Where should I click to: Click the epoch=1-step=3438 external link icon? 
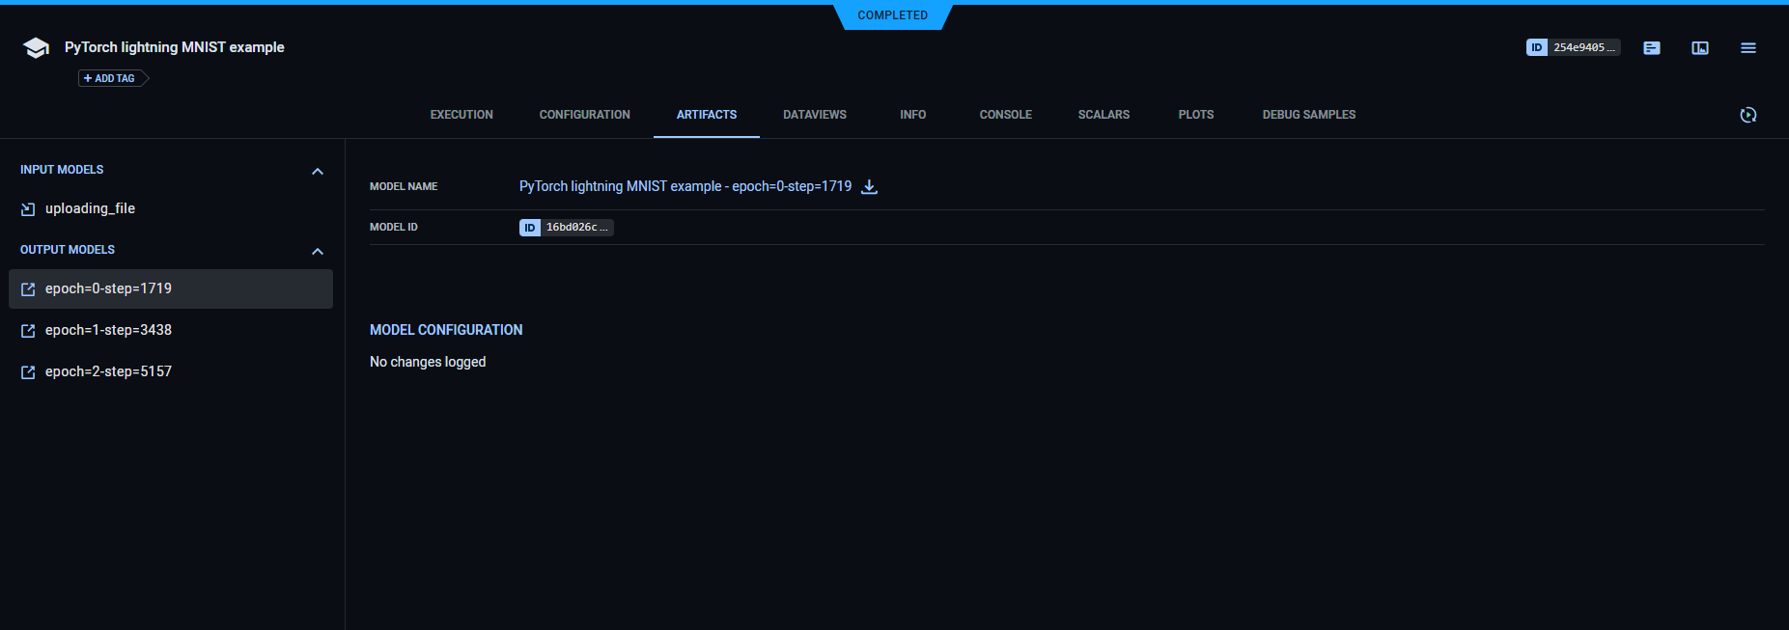pos(28,331)
